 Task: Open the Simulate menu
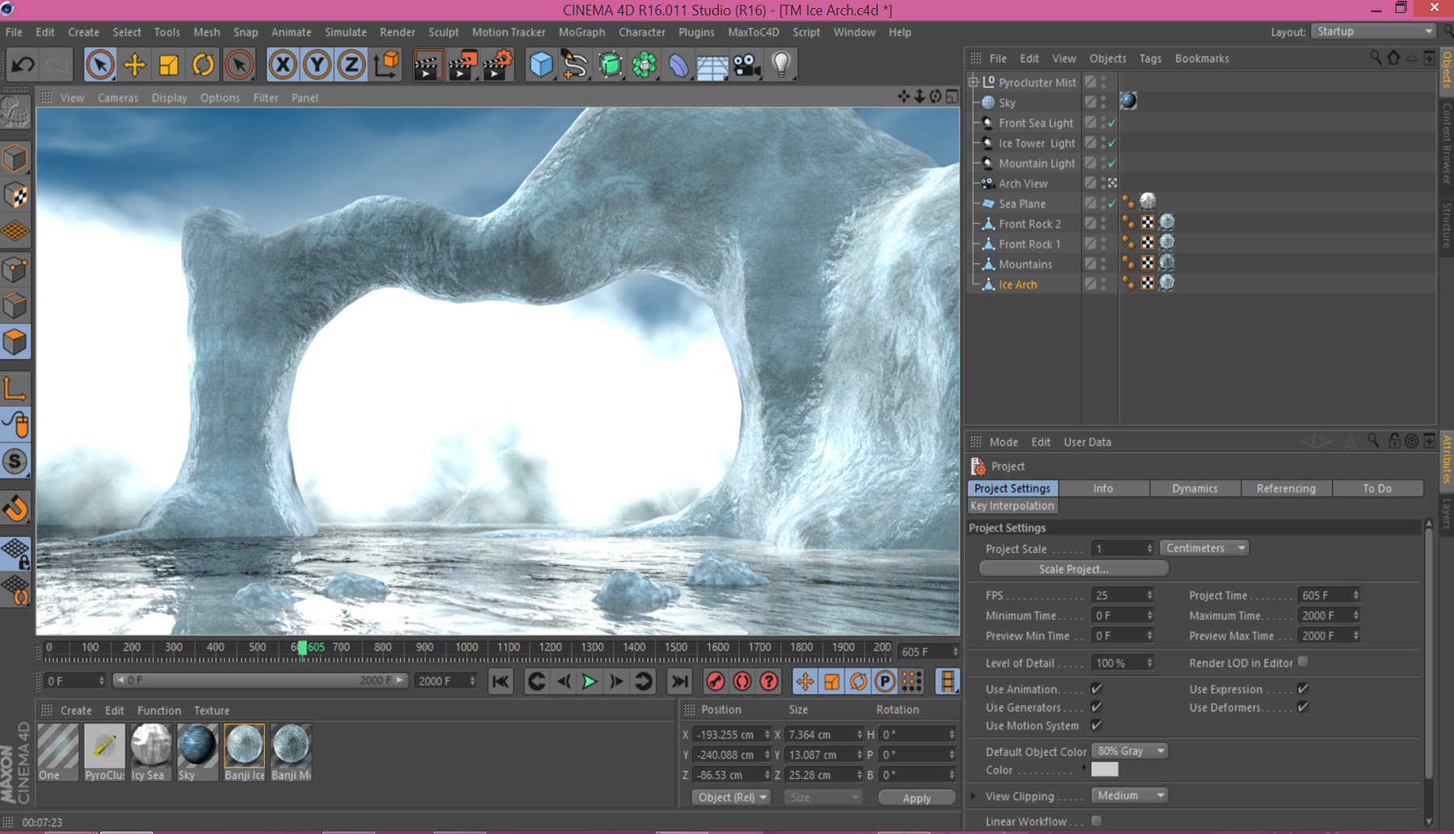click(x=346, y=32)
